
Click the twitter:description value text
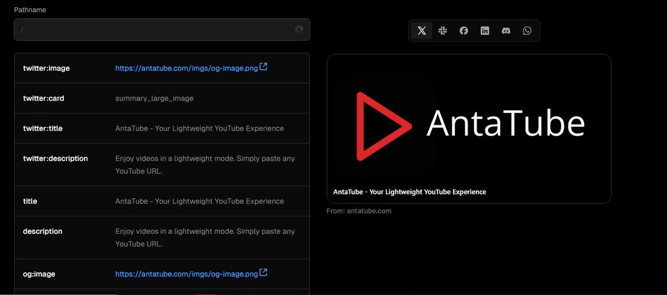click(x=205, y=165)
